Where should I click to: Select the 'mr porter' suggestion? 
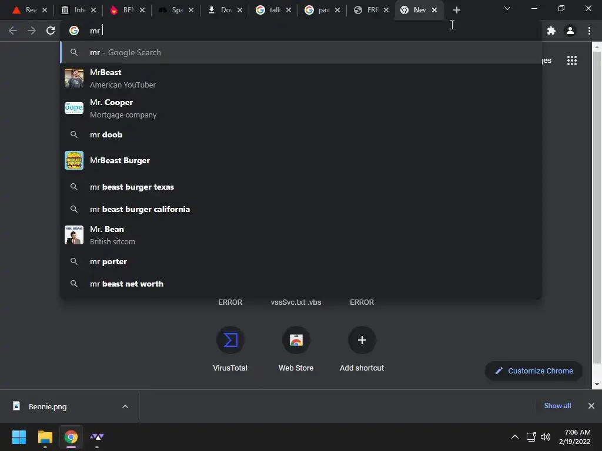coord(301,261)
